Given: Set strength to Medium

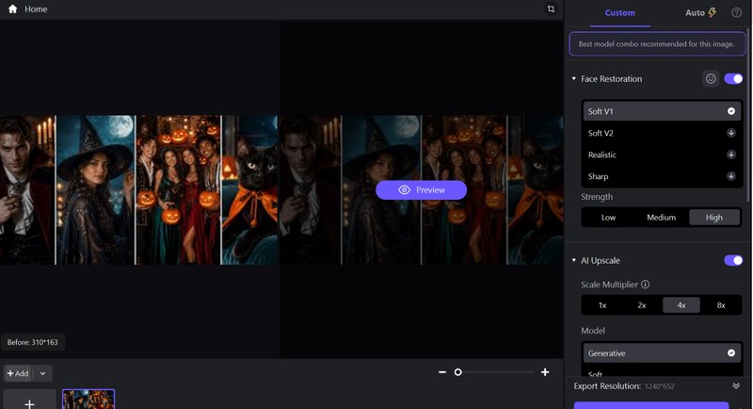Looking at the screenshot, I should (x=662, y=218).
